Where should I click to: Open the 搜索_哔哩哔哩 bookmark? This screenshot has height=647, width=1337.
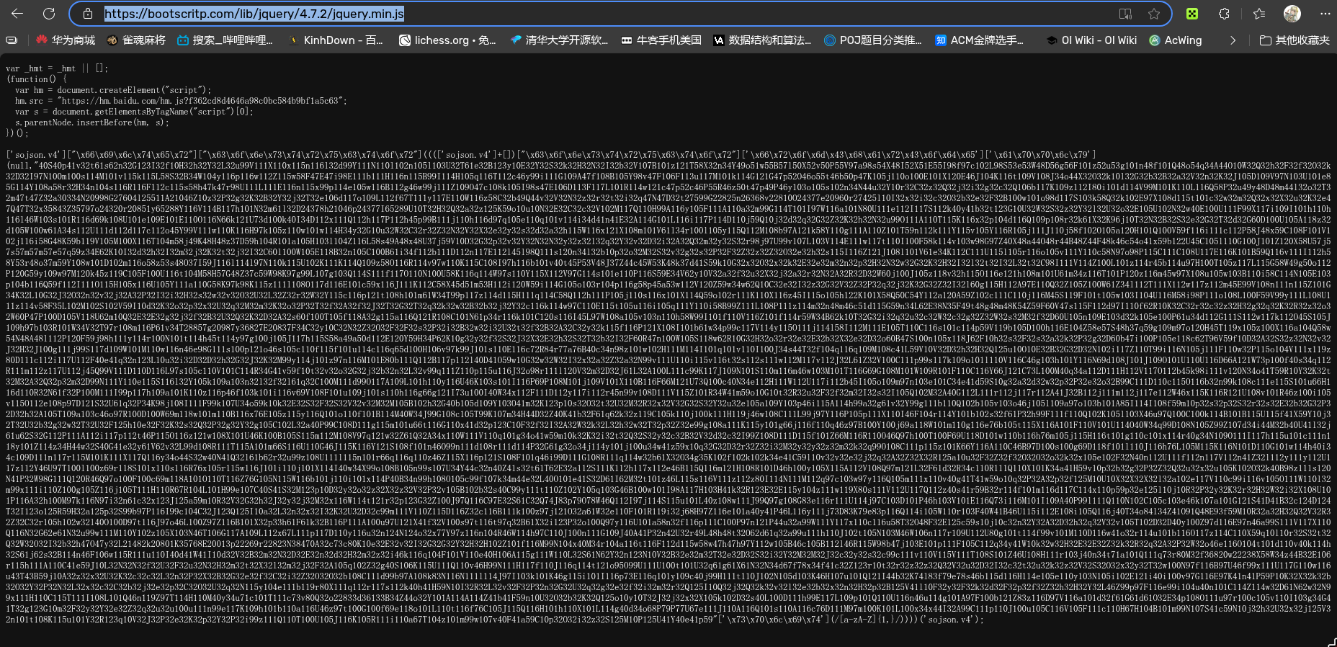click(x=225, y=40)
